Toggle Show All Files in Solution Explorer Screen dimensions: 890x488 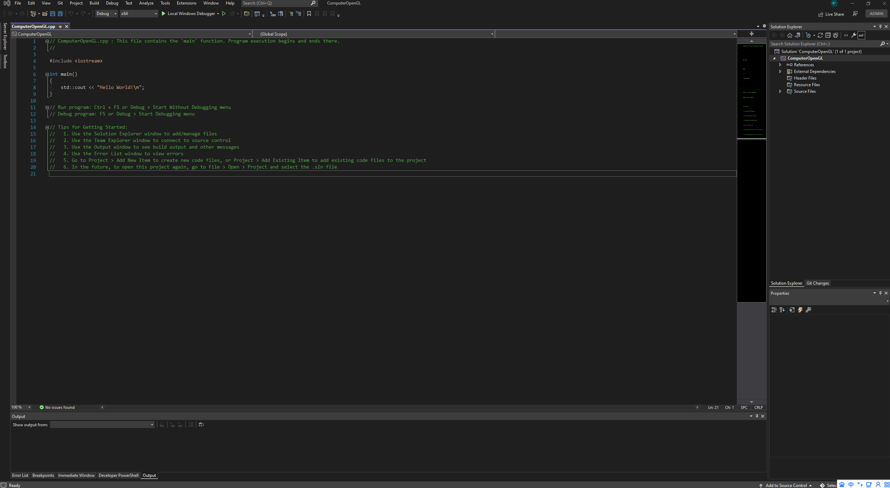836,35
